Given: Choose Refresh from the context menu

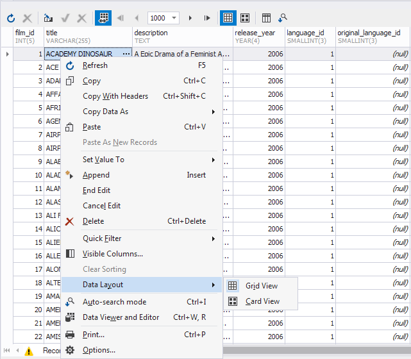Looking at the screenshot, I should point(142,65).
